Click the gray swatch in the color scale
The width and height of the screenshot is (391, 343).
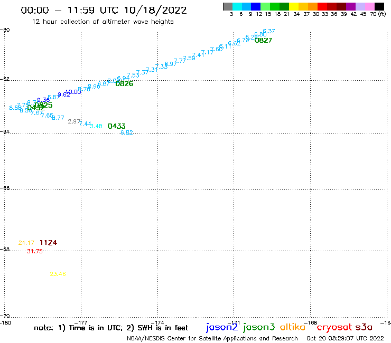point(228,6)
